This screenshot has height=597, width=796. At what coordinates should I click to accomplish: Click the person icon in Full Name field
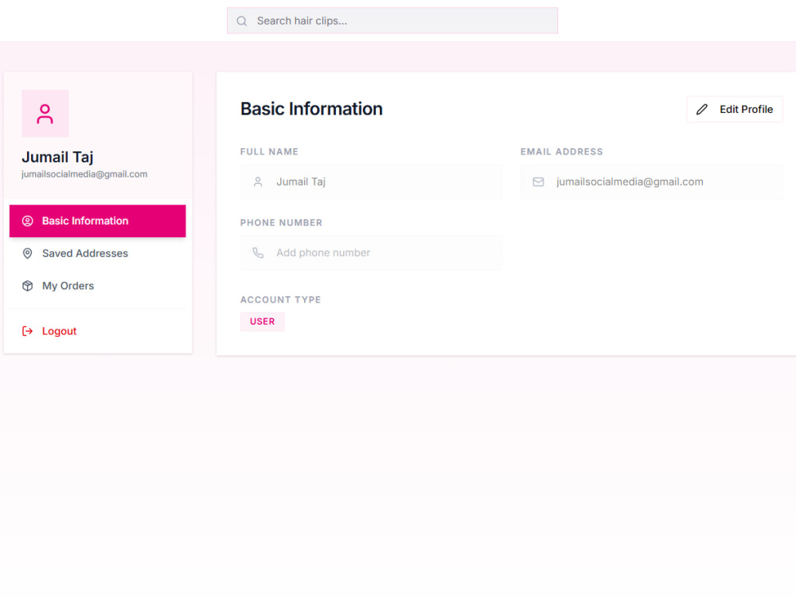(258, 181)
